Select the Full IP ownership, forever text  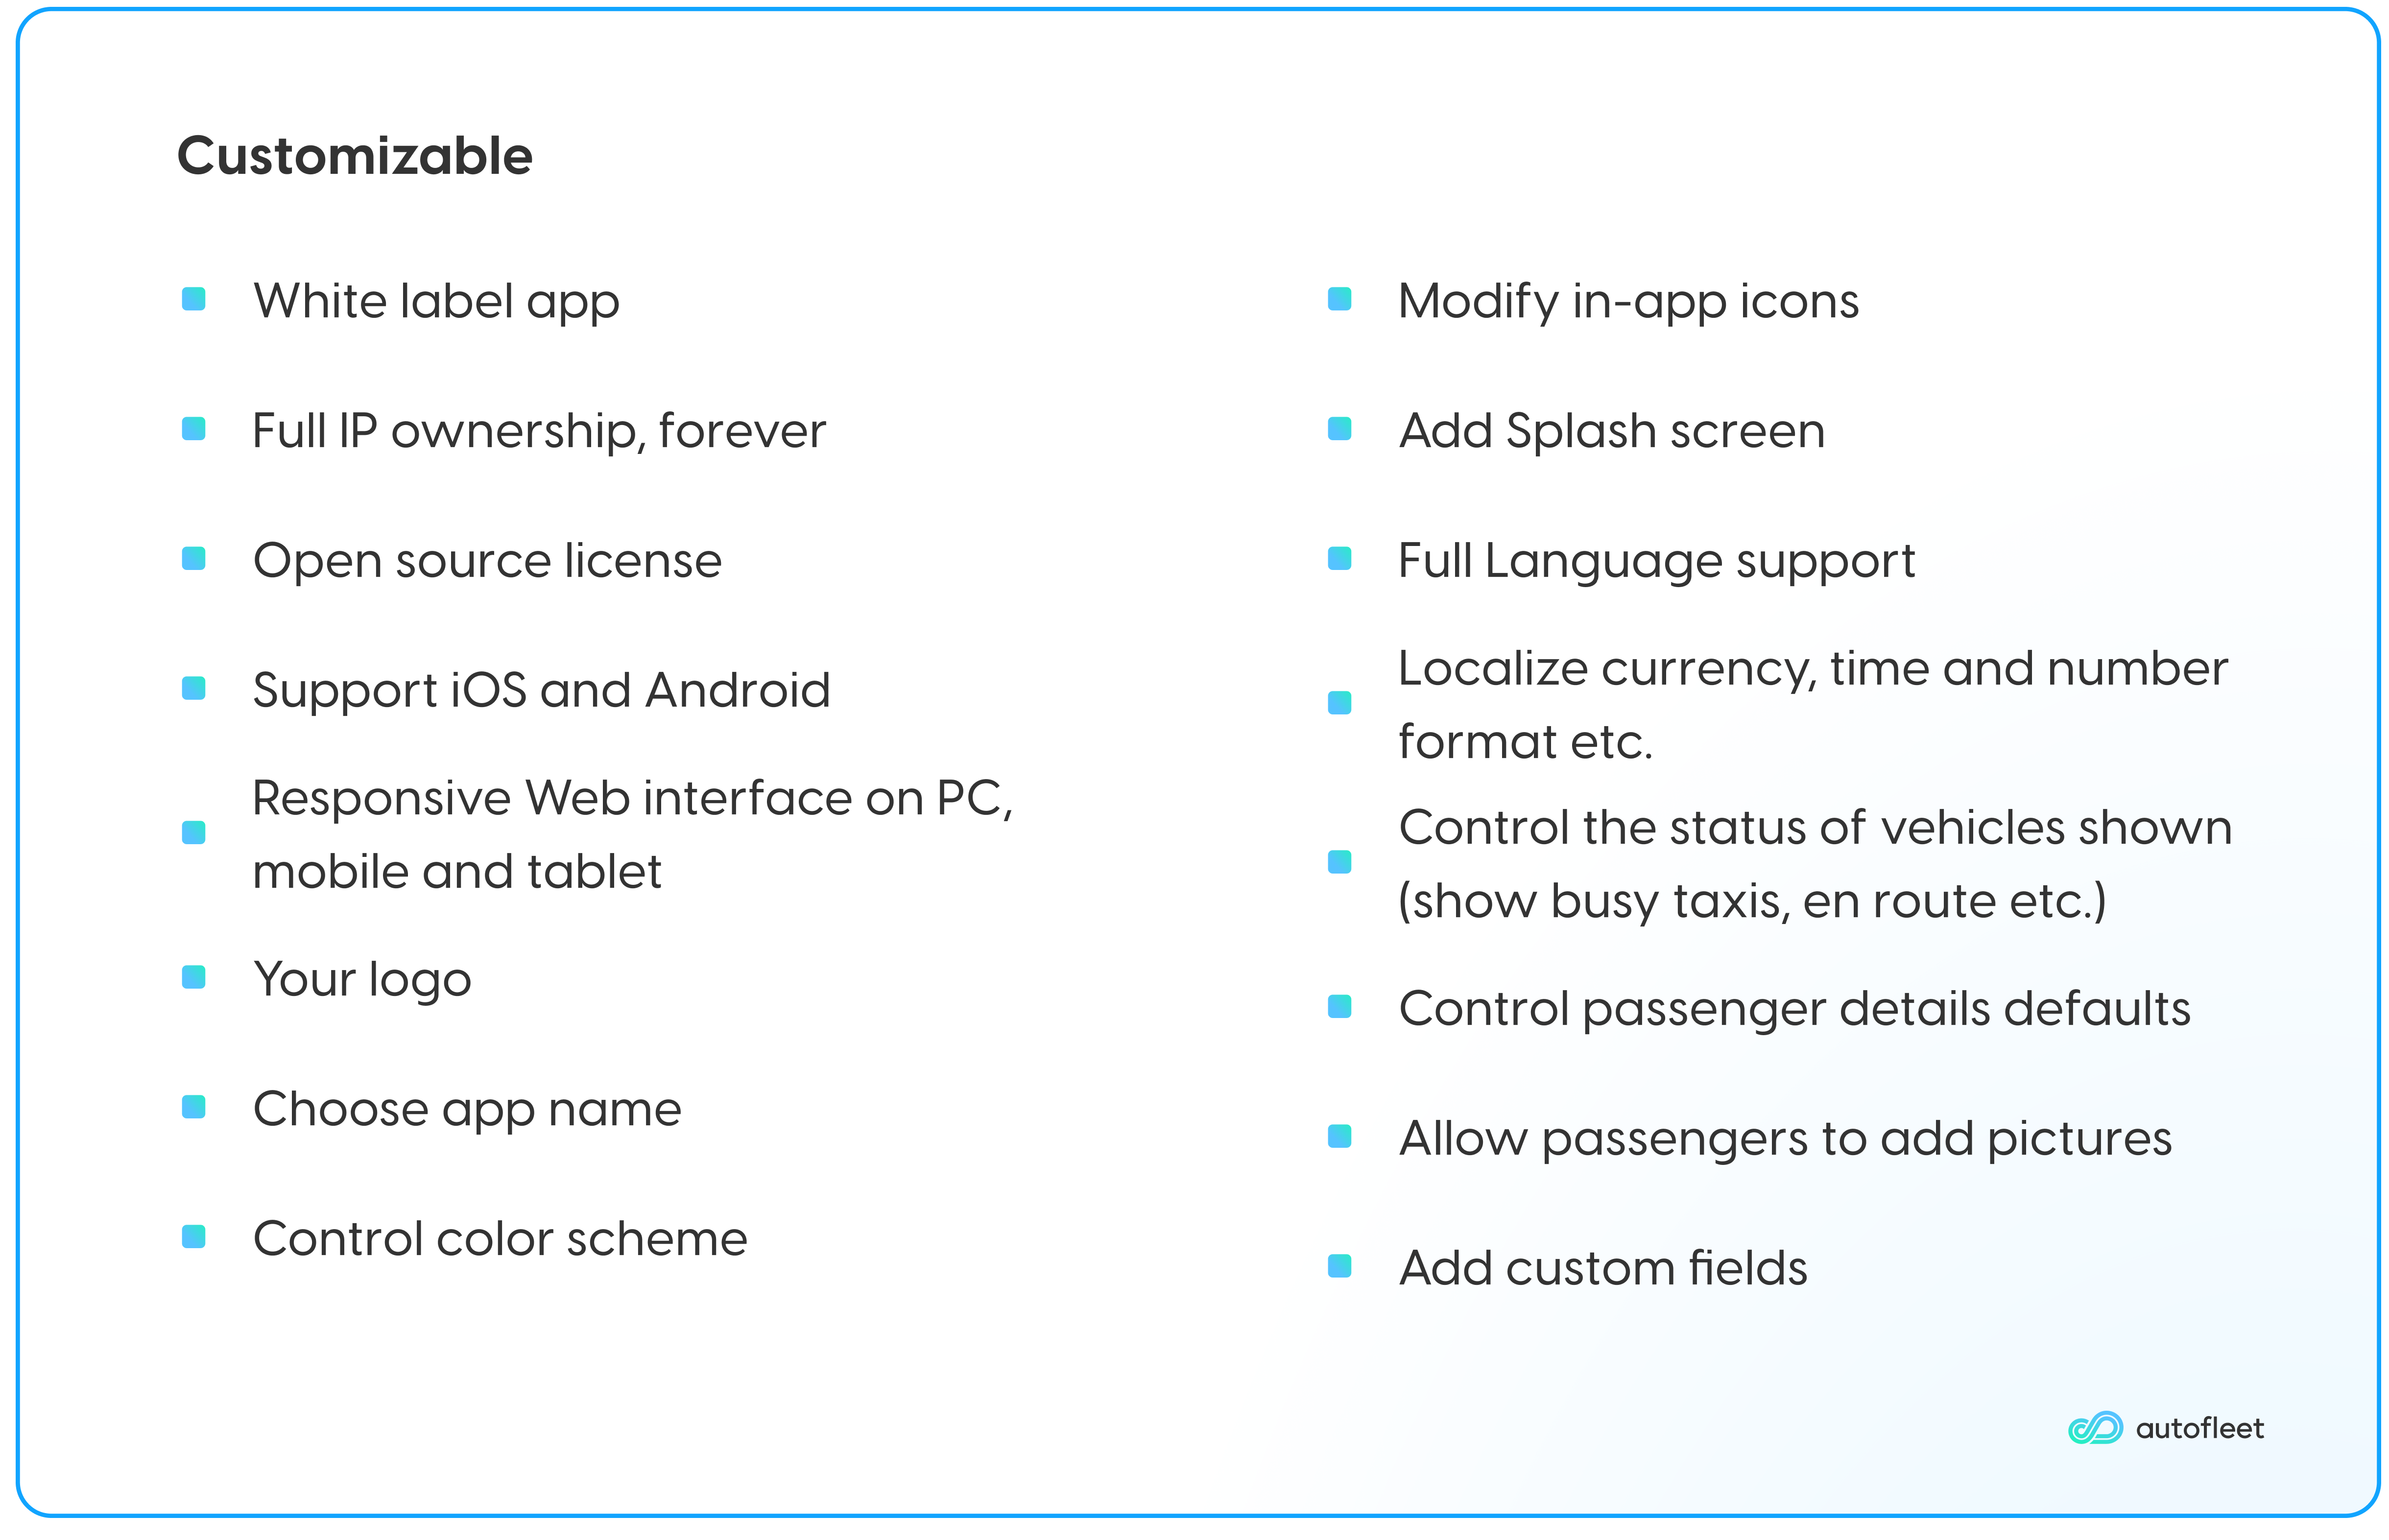[539, 431]
